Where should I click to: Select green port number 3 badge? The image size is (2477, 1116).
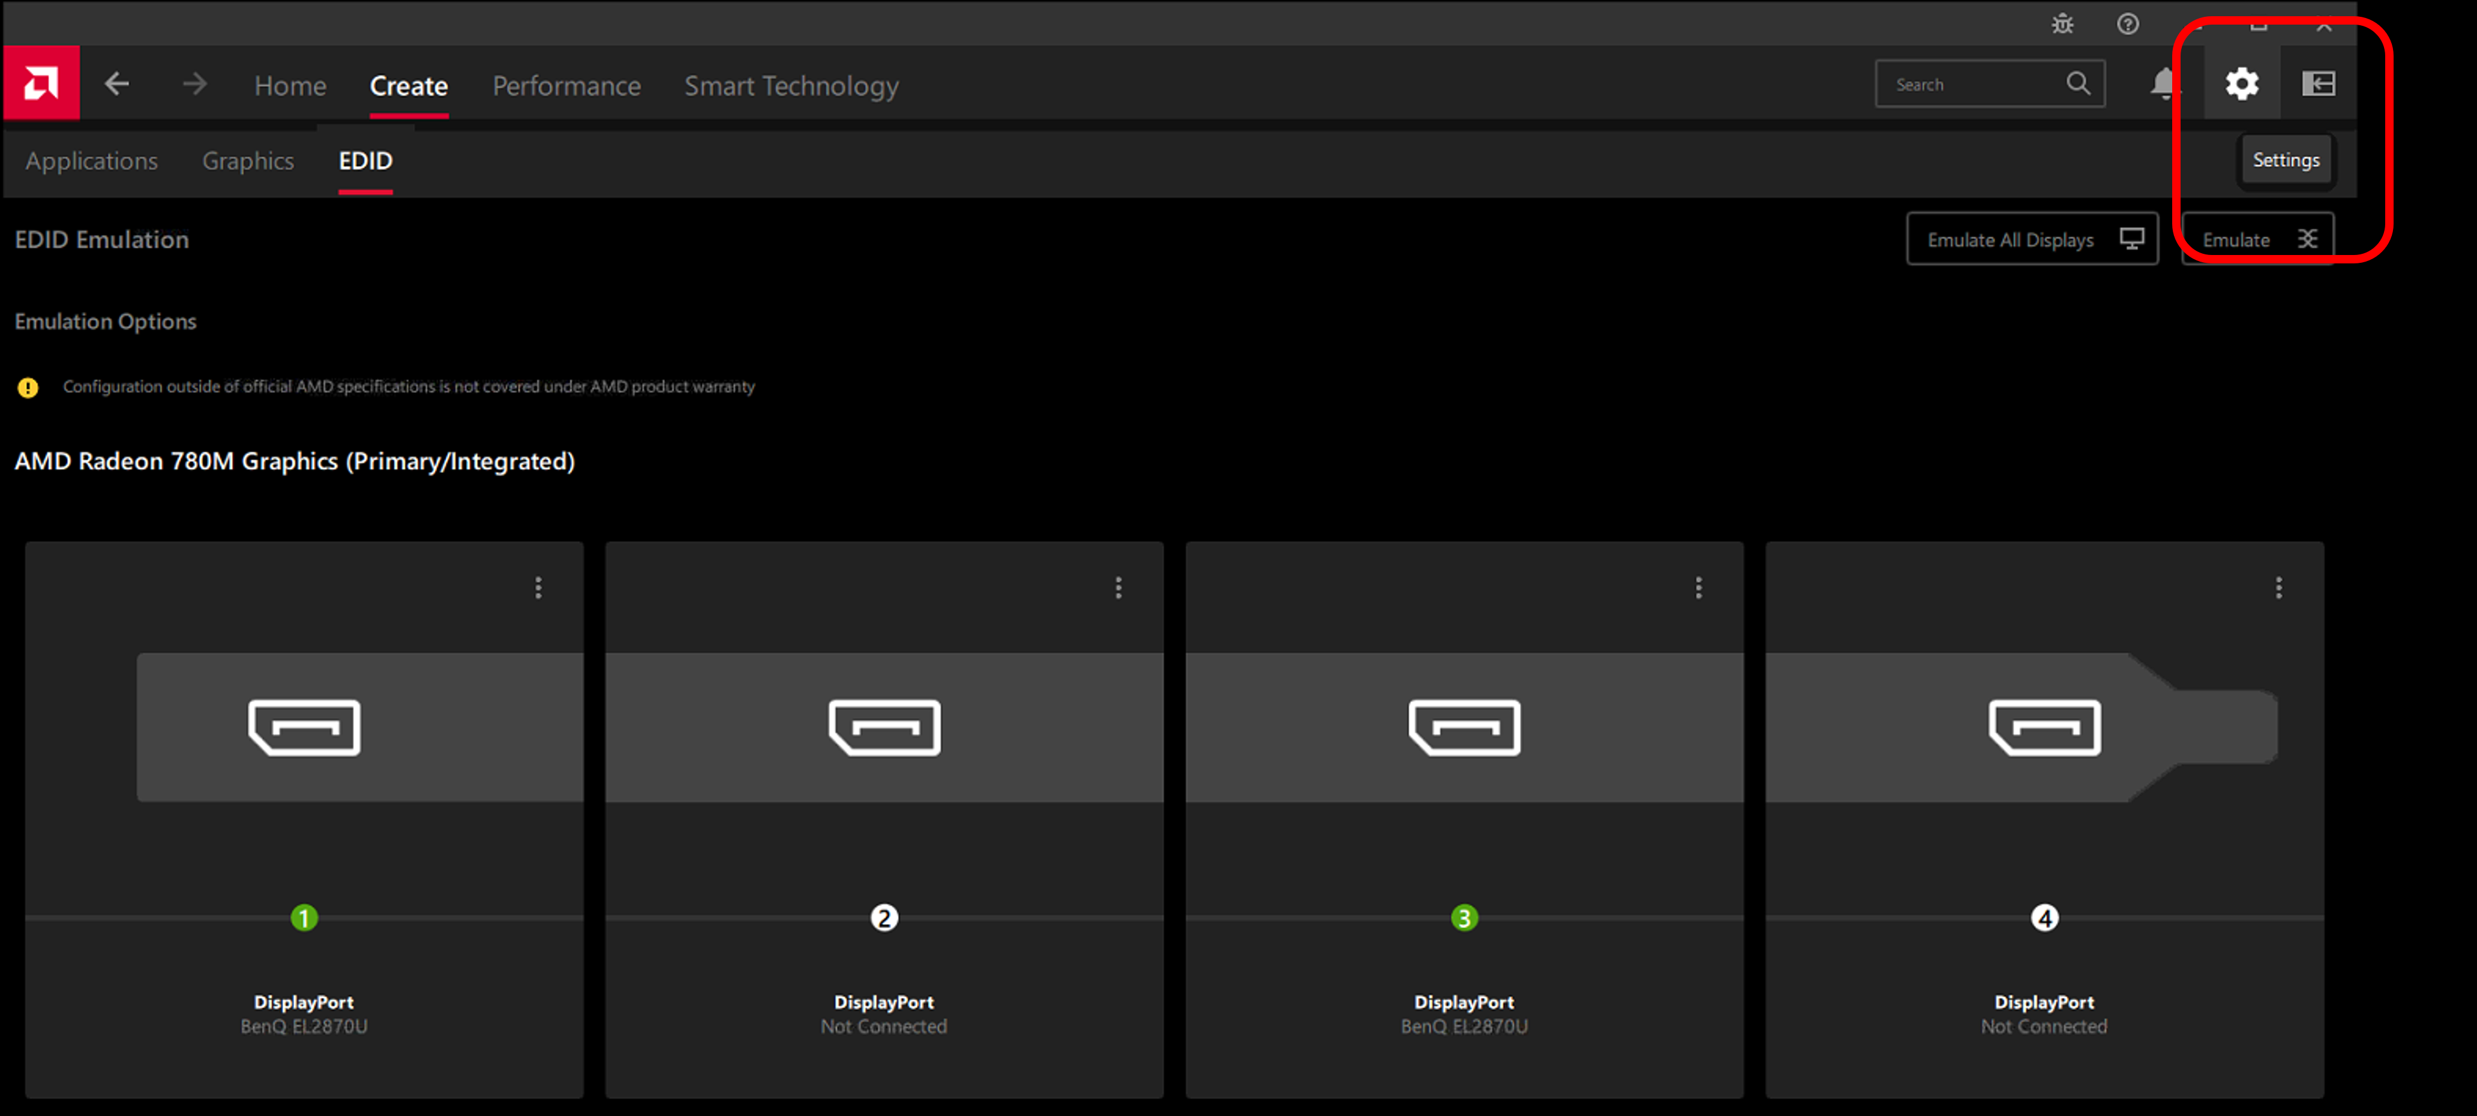[1464, 918]
